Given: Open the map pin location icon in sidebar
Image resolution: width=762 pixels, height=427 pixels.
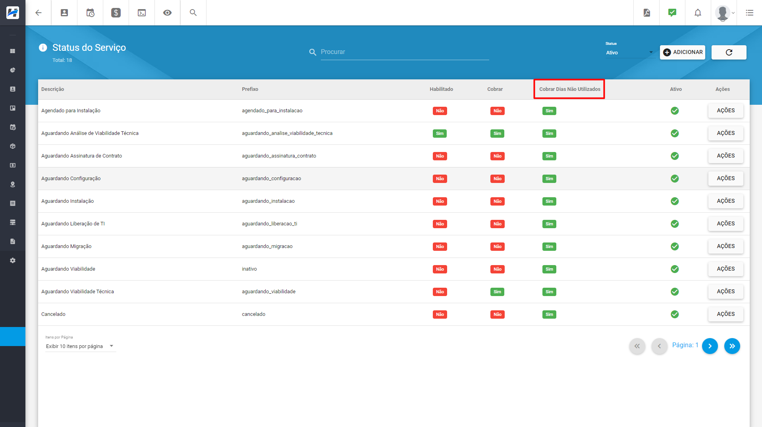Looking at the screenshot, I should (13, 185).
